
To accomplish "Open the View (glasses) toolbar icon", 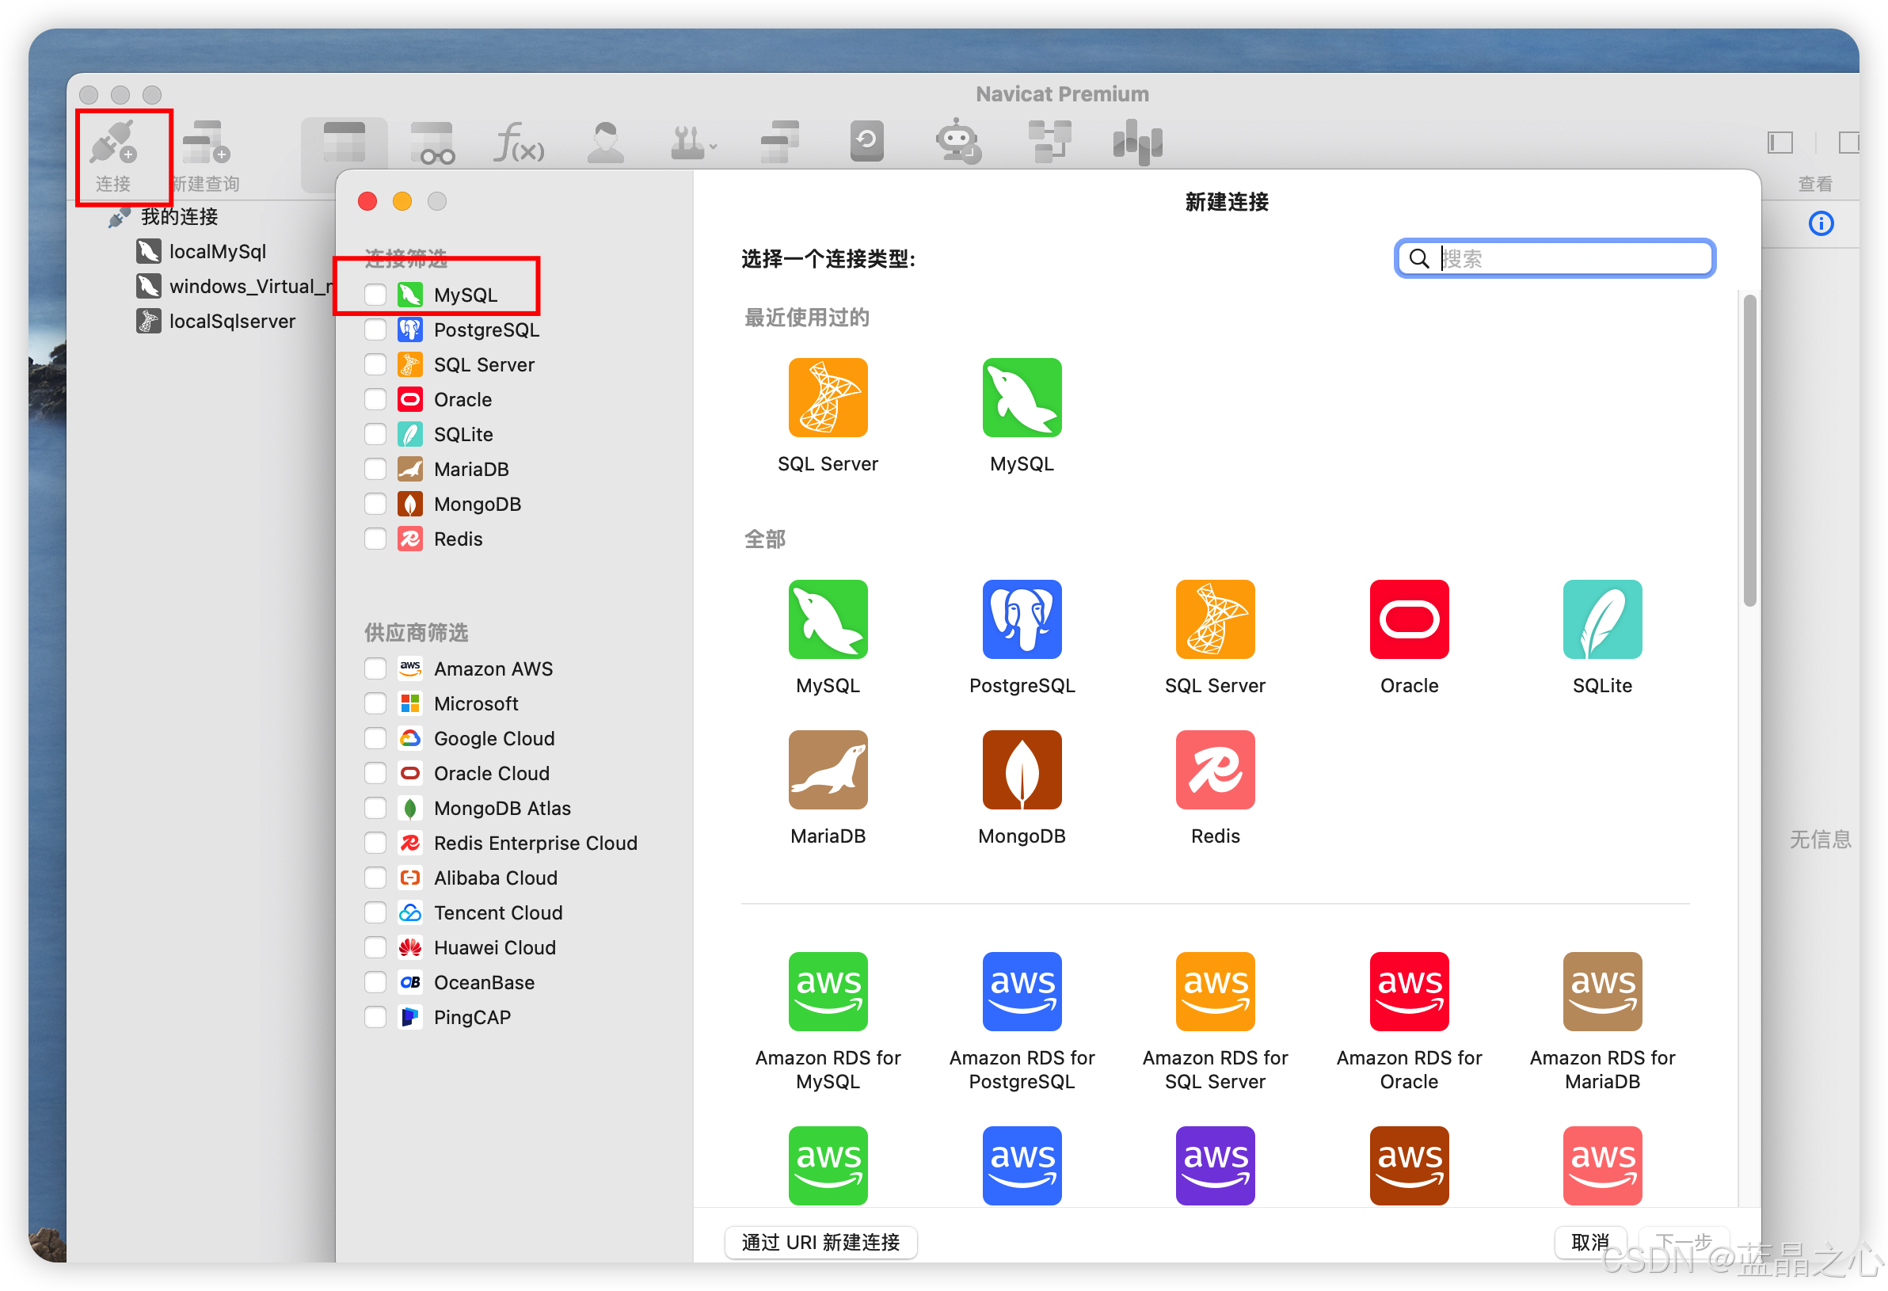I will tap(432, 143).
